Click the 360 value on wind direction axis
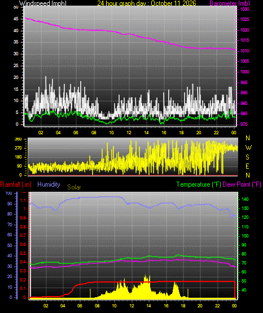The image size is (263, 313). tap(19, 139)
